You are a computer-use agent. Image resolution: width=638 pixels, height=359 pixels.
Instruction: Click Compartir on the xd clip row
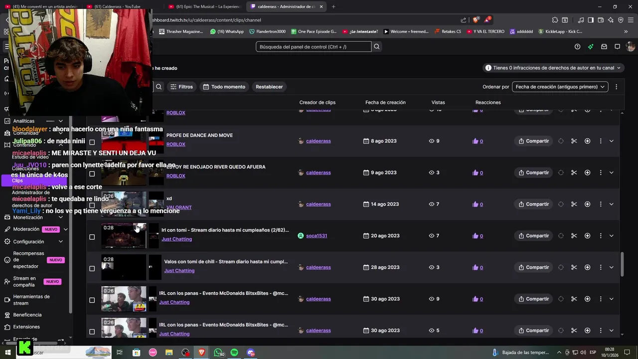533,204
